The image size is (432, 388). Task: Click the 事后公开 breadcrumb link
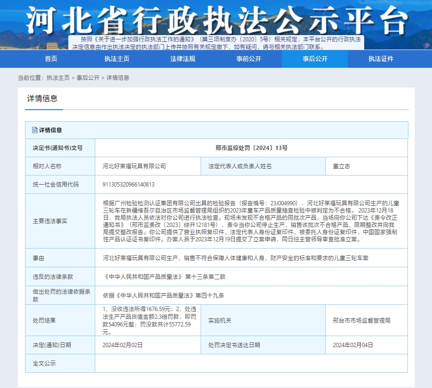pyautogui.click(x=88, y=78)
